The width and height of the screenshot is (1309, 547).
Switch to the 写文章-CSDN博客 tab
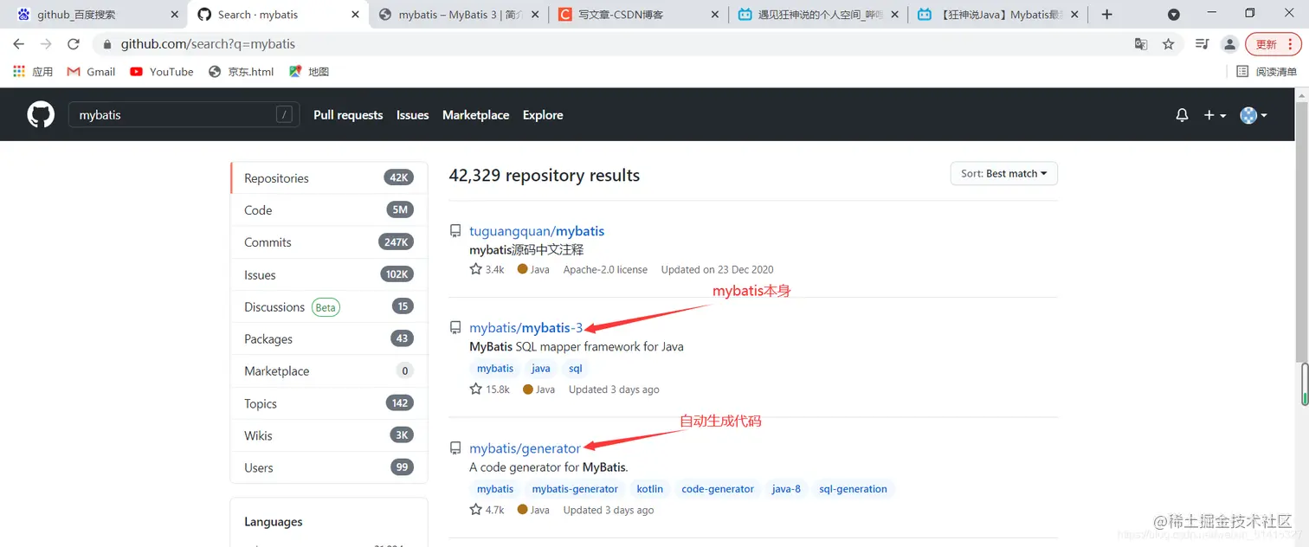click(x=638, y=15)
